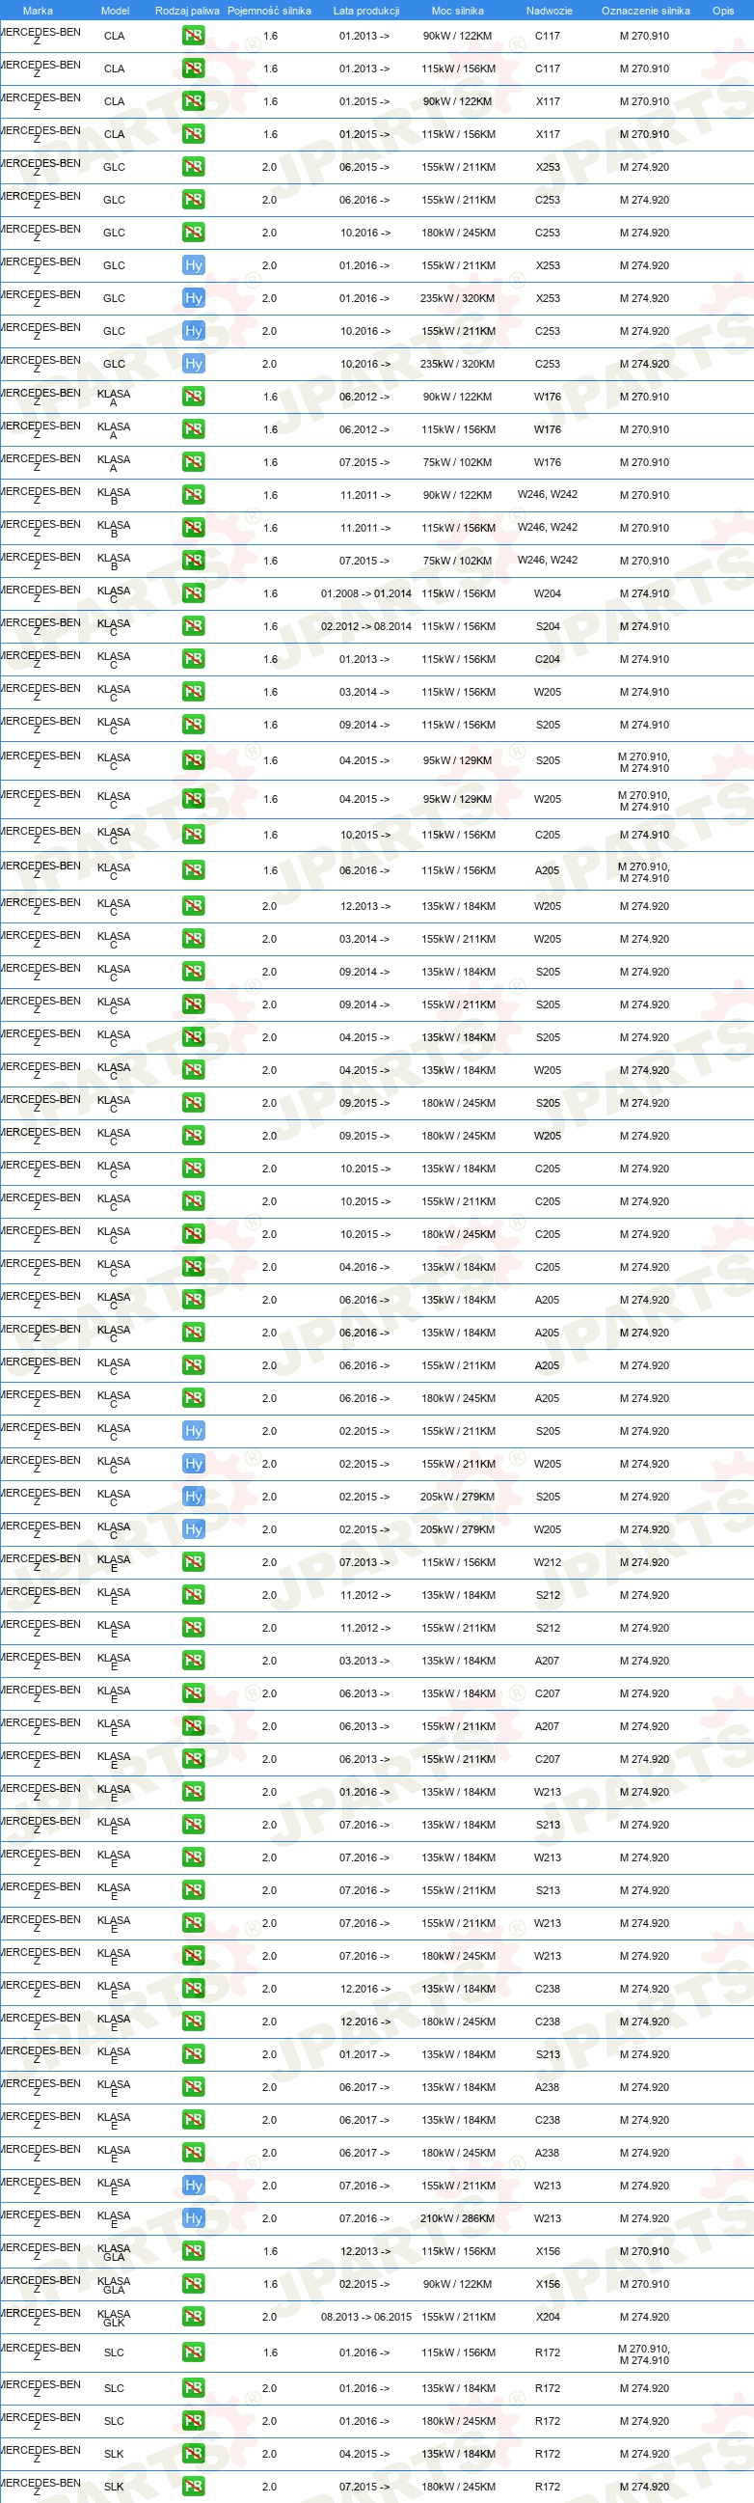Click petrol icon in GLC 06.2015 X253 row

point(193,167)
